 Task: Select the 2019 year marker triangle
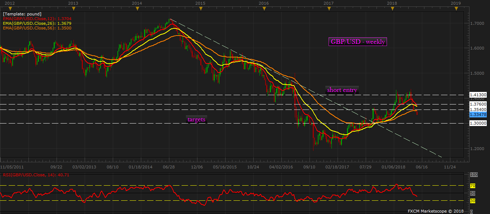[x=456, y=8]
